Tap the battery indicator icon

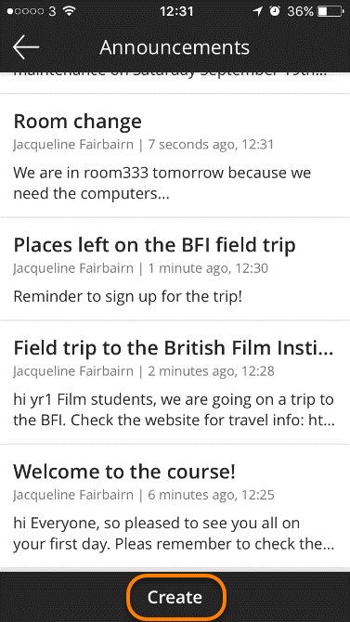click(331, 11)
